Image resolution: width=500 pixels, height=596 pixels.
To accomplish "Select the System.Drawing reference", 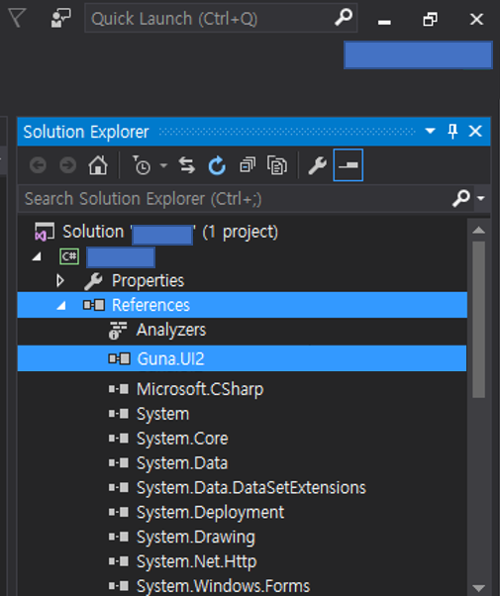I will [196, 537].
